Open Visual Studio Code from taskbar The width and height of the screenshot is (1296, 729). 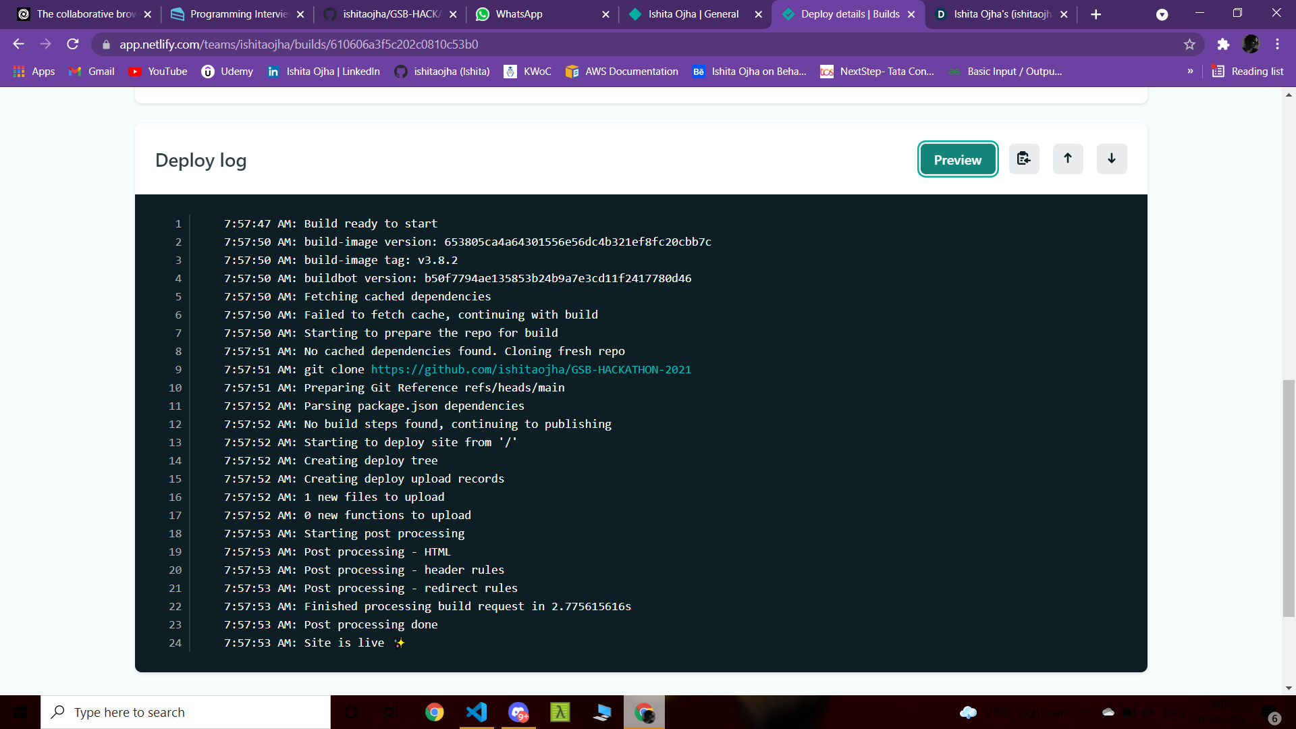pos(477,712)
